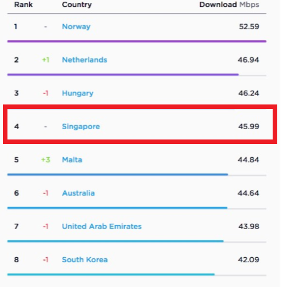Click Norway's purple speed bar
Viewport: 283px width, 287px height.
(x=137, y=41)
